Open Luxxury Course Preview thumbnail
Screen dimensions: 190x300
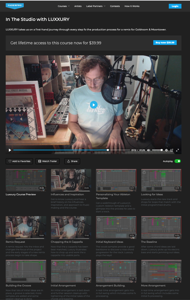point(26,180)
